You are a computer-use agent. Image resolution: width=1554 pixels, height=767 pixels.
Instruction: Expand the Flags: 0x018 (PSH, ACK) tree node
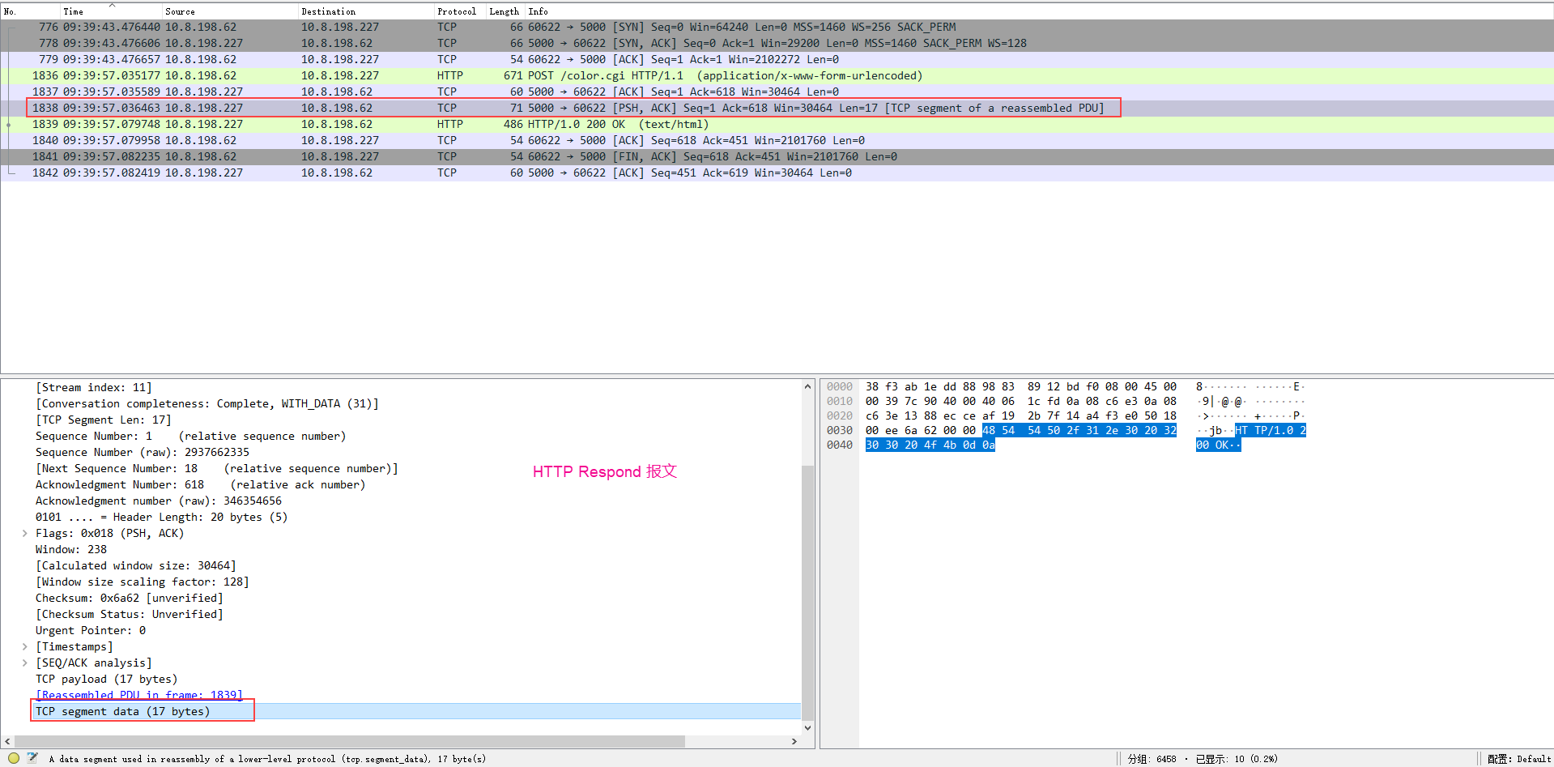[25, 533]
